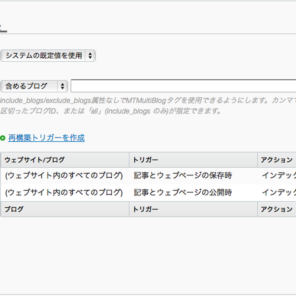Click the green plus icon beside 再構築トリガーを作成
296x296 pixels.
point(3,138)
